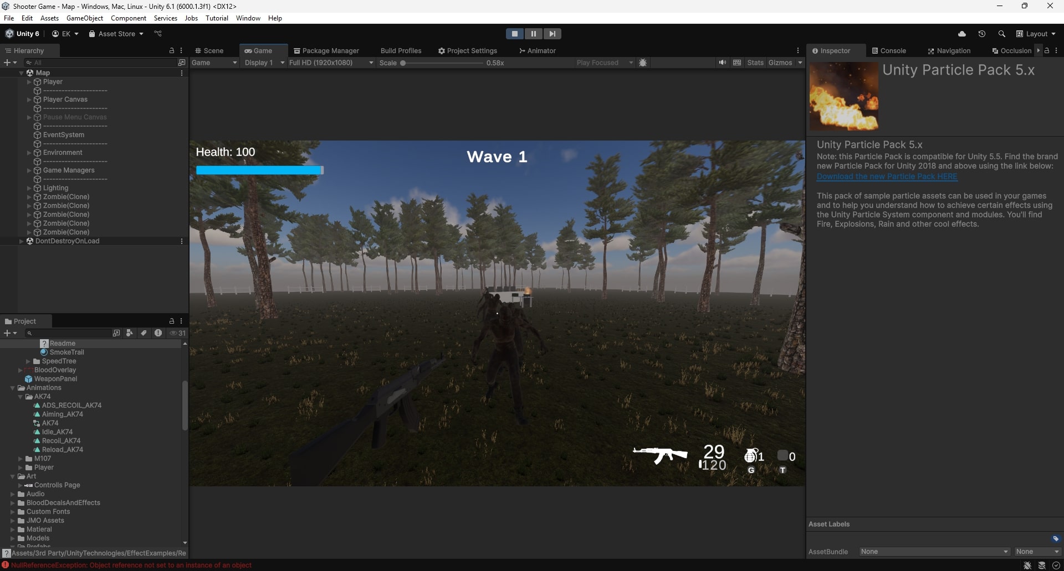Viewport: 1064px width, 571px height.
Task: Toggle the Stats overlay
Action: (755, 63)
